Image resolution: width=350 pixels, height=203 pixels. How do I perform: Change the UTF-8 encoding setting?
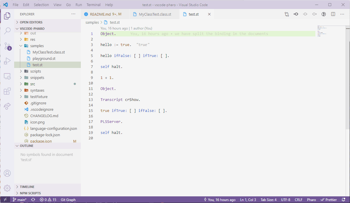click(x=286, y=200)
